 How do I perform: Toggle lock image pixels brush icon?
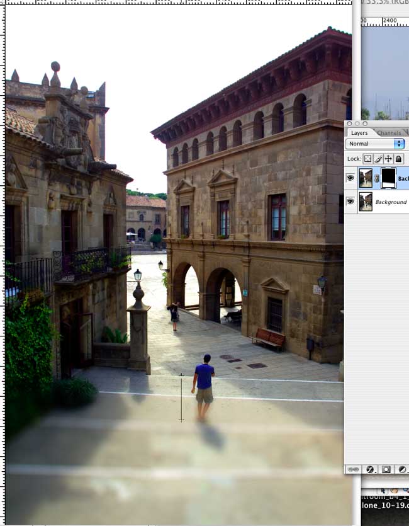tap(378, 159)
